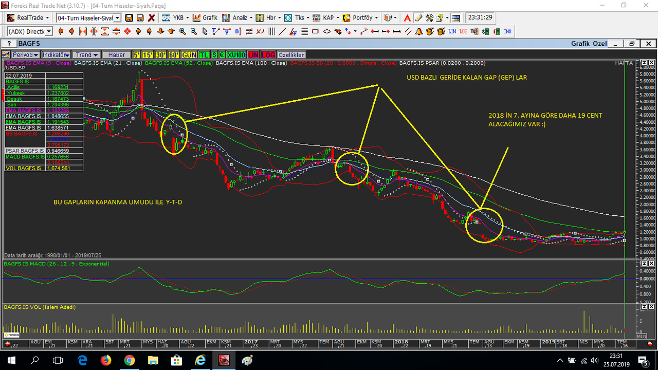The height and width of the screenshot is (370, 658).
Task: Click the blue INX index icon
Action: tap(507, 31)
